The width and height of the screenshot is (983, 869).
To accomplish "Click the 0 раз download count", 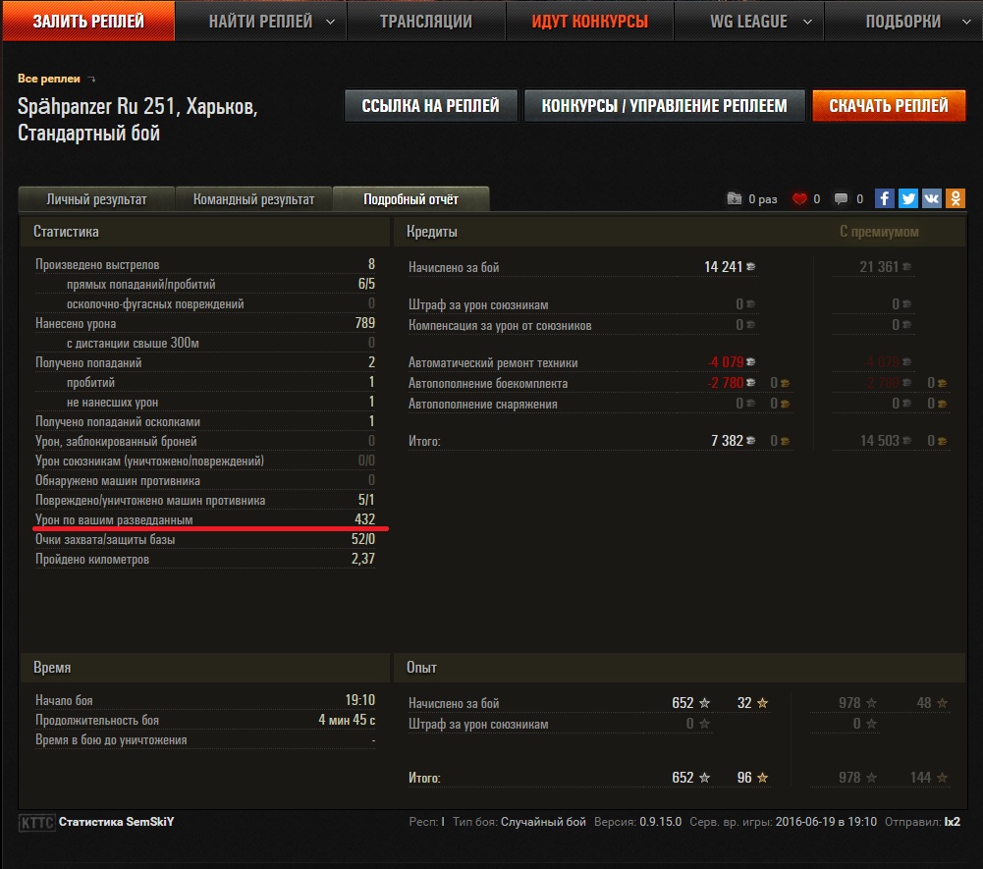I will point(762,199).
